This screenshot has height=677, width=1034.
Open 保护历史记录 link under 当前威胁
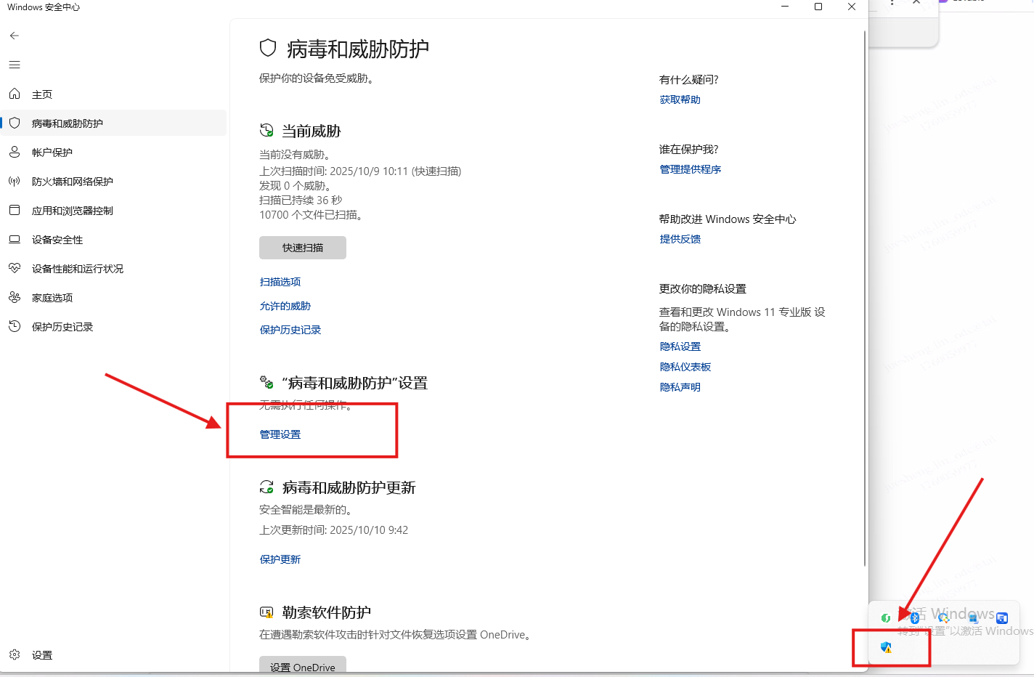(290, 330)
